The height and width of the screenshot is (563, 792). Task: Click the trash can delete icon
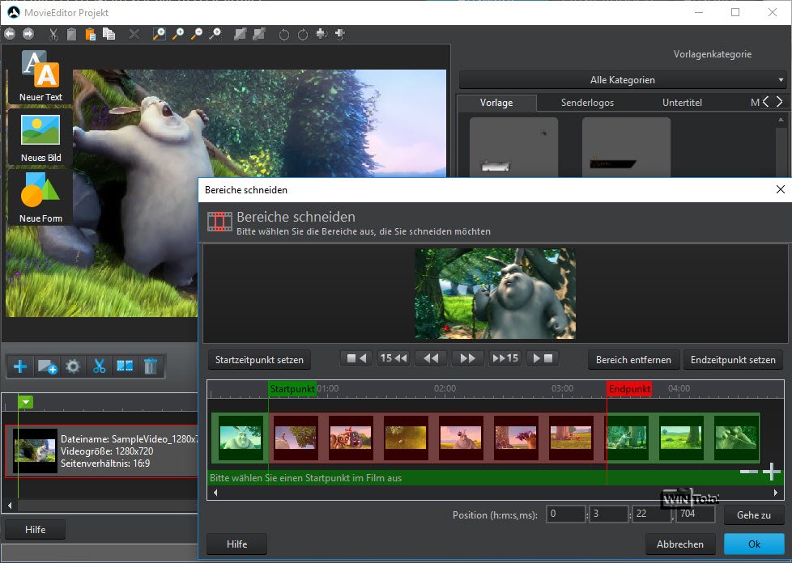click(150, 366)
